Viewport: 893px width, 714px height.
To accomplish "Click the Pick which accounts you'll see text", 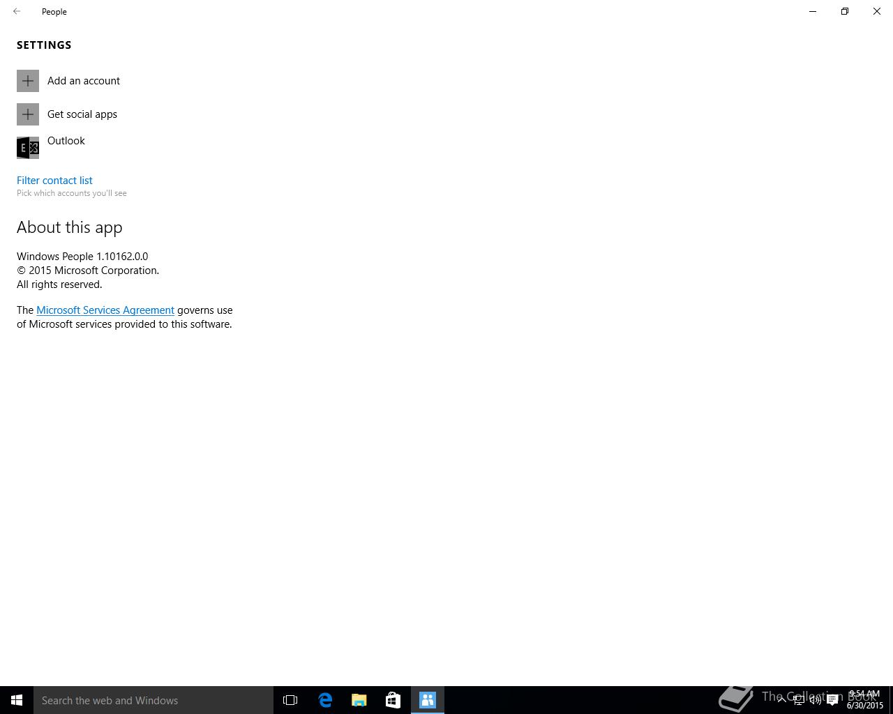I will (x=72, y=193).
